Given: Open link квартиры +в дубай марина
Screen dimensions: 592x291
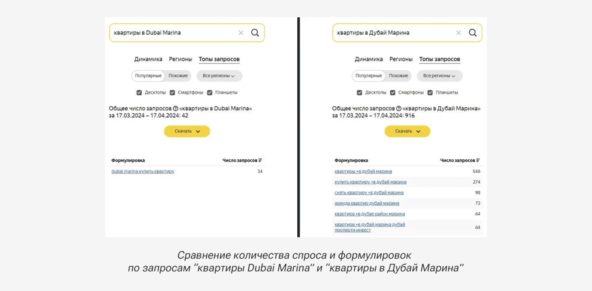Looking at the screenshot, I should [x=363, y=171].
